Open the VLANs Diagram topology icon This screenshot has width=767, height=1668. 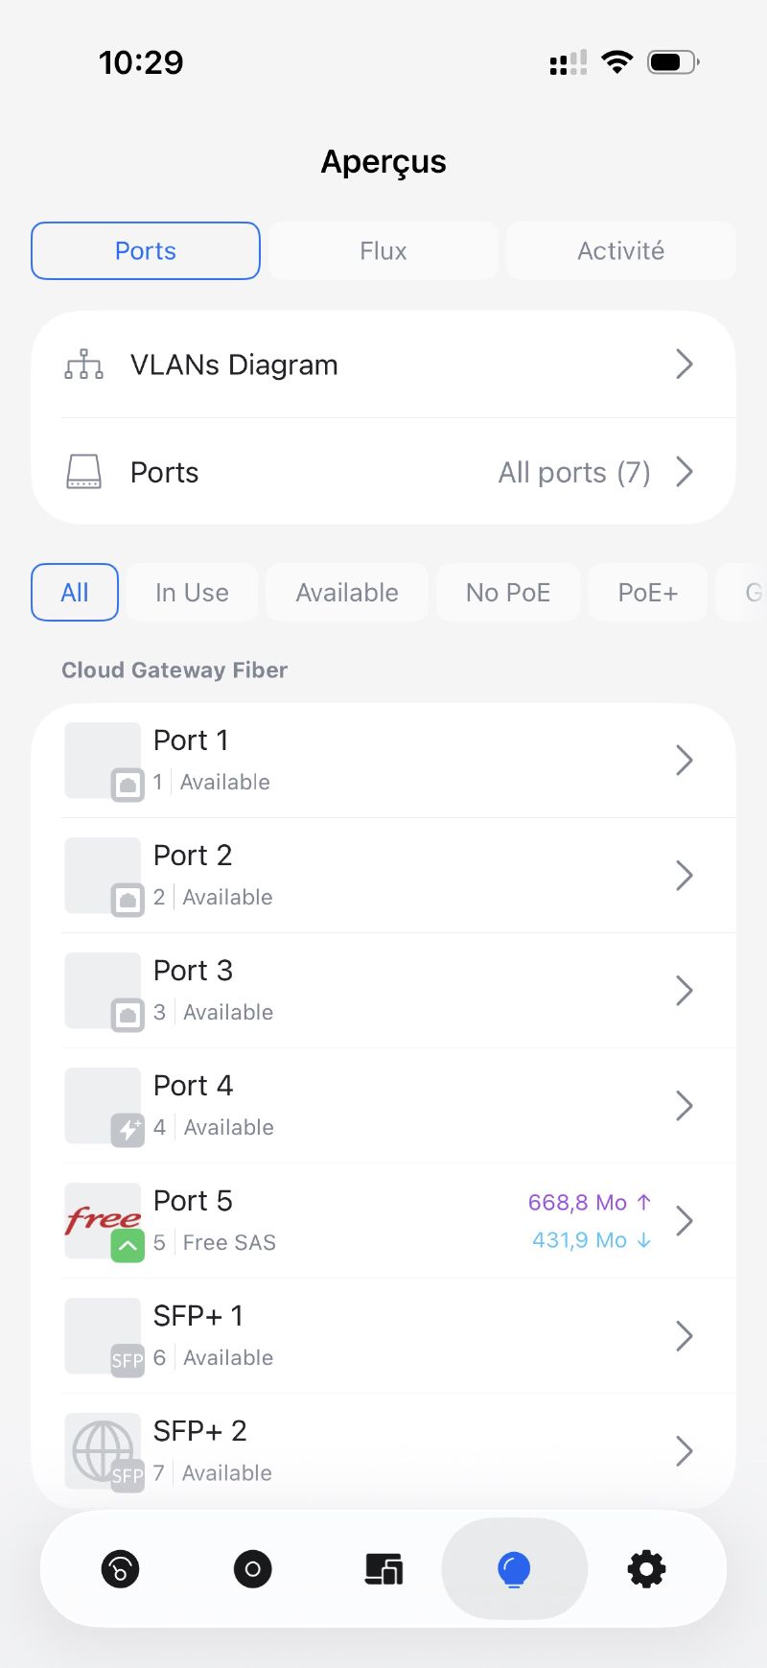pyautogui.click(x=84, y=364)
